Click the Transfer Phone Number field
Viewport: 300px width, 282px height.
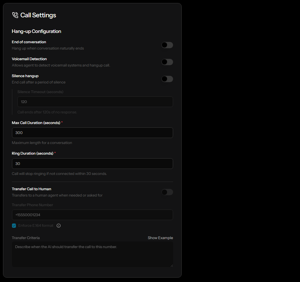[x=92, y=215]
